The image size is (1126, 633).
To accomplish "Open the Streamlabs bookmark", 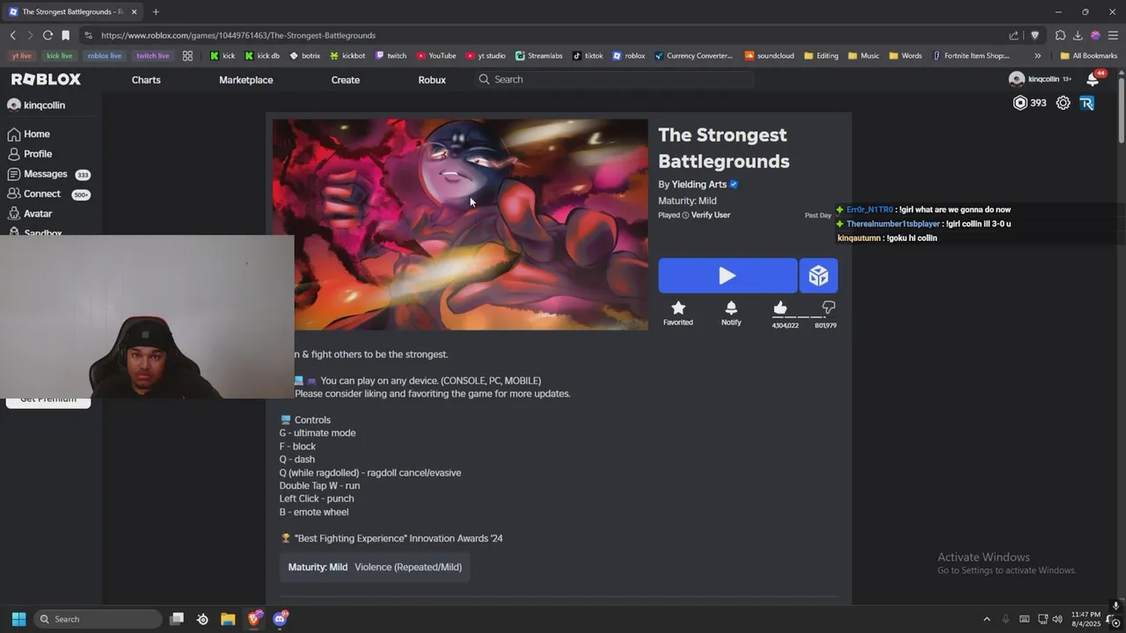I will [x=538, y=55].
